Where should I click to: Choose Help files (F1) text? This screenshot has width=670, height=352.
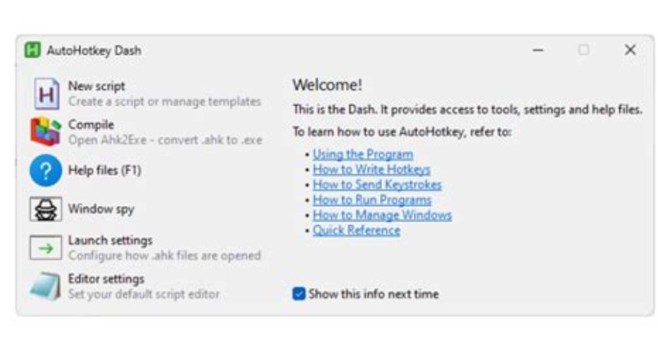pos(105,170)
